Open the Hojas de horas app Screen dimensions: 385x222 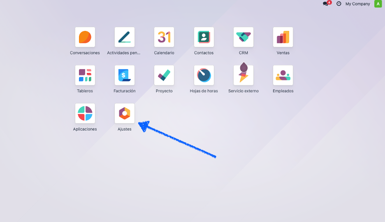(x=204, y=75)
